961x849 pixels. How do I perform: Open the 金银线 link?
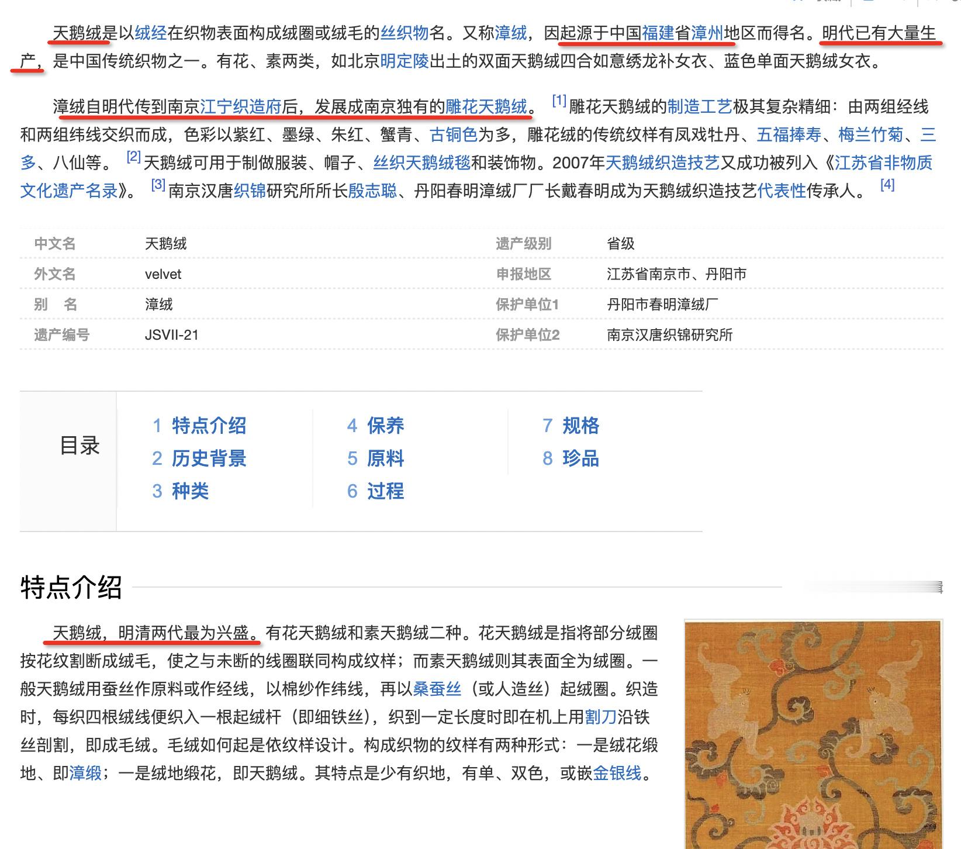(617, 773)
